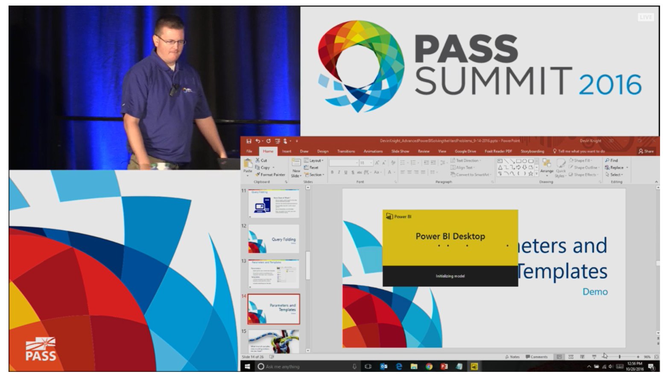Click the zoom slider in status bar
This screenshot has height=374, width=669.
tap(619, 356)
